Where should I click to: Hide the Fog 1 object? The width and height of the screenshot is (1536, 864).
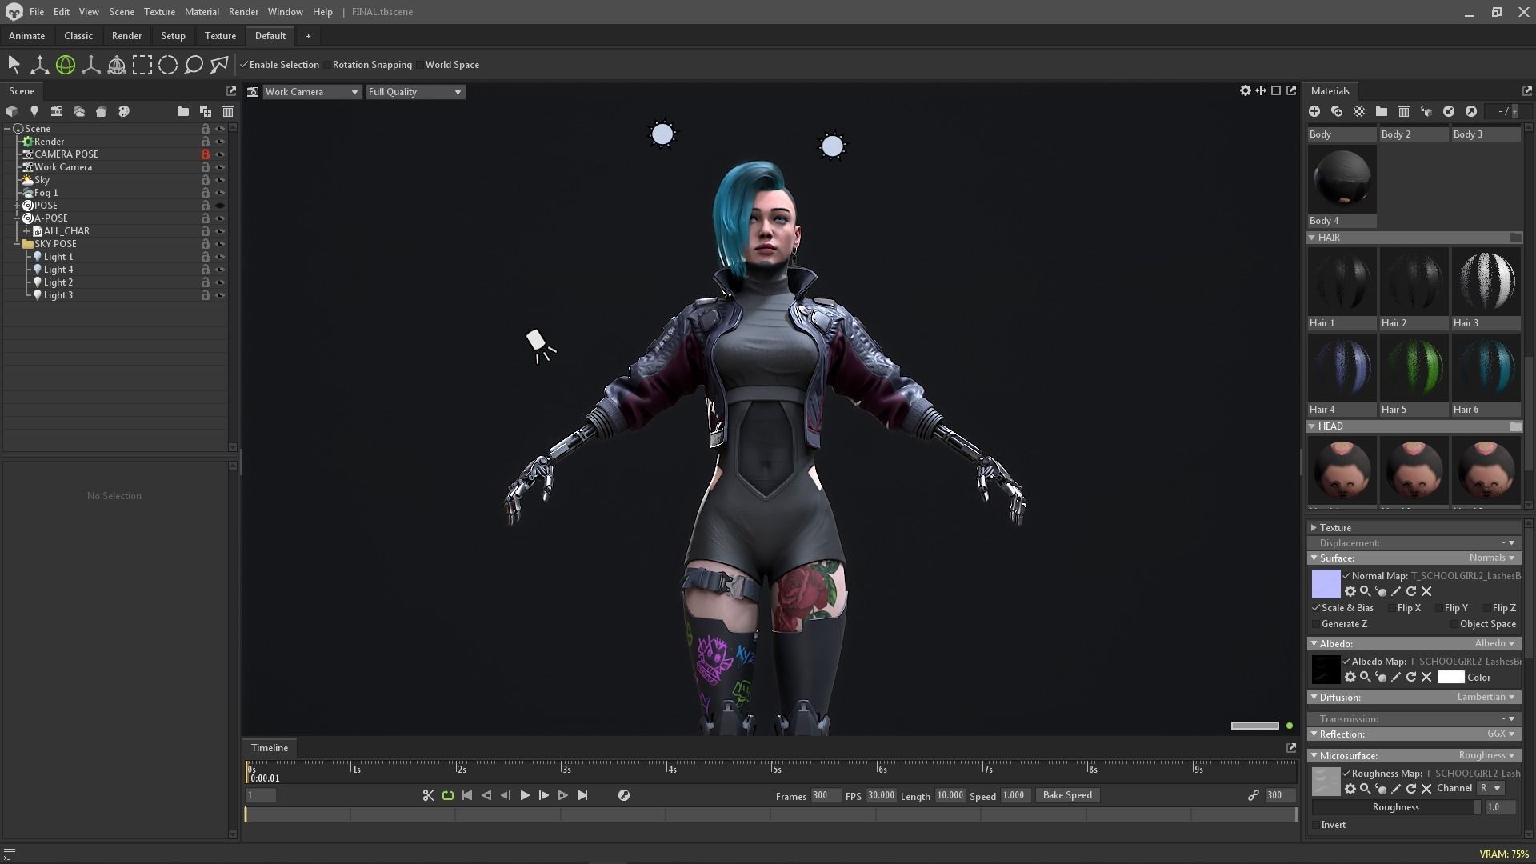220,193
